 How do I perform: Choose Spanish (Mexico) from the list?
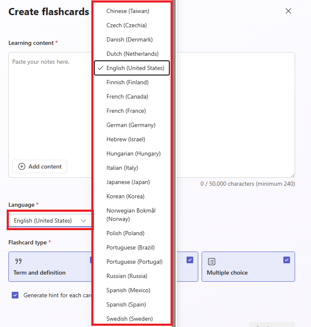point(128,290)
